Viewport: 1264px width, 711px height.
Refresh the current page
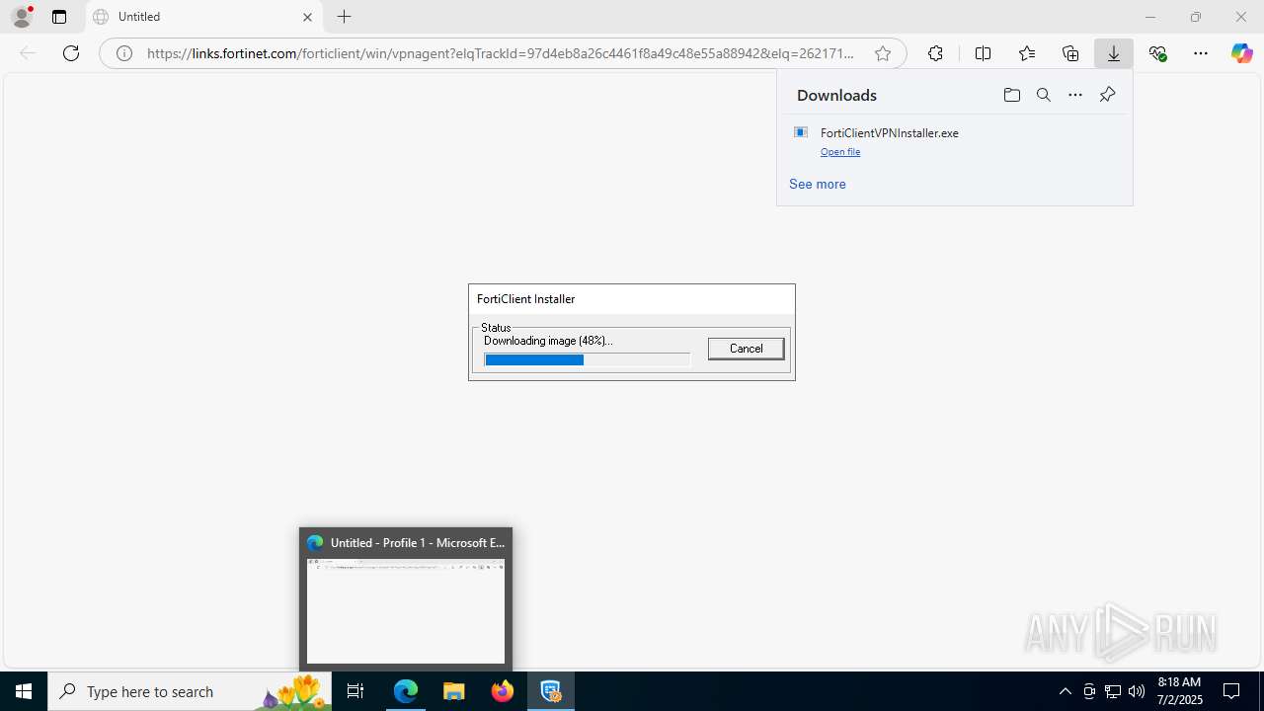pyautogui.click(x=71, y=53)
